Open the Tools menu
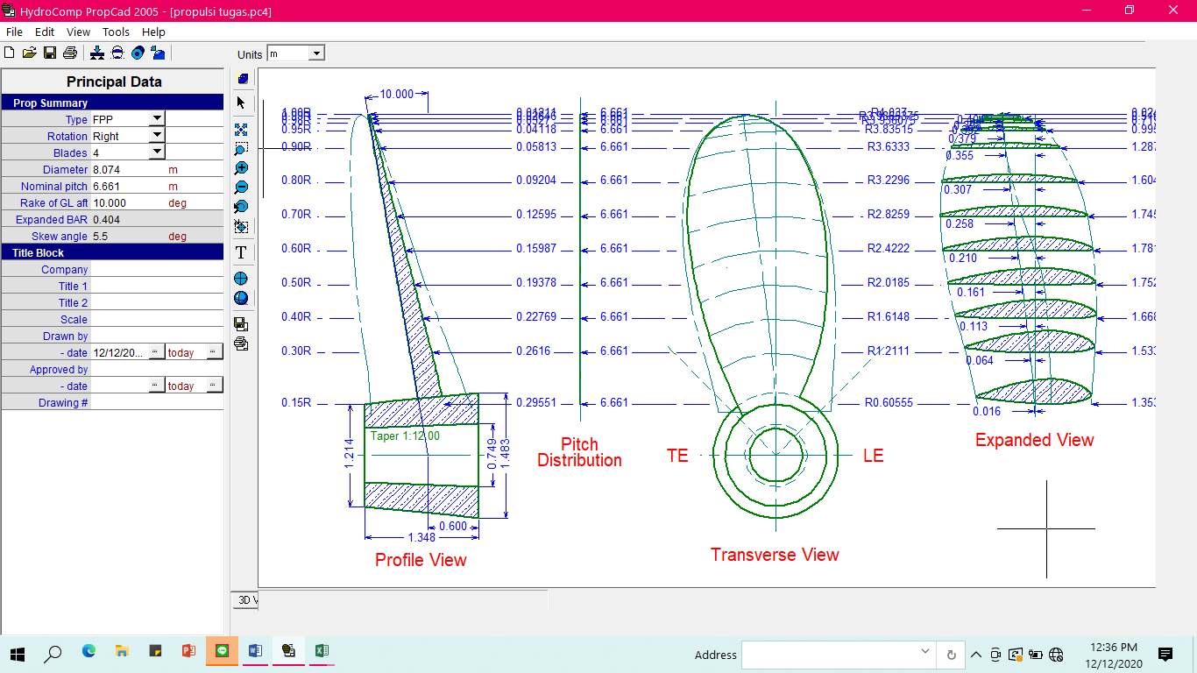 tap(116, 32)
